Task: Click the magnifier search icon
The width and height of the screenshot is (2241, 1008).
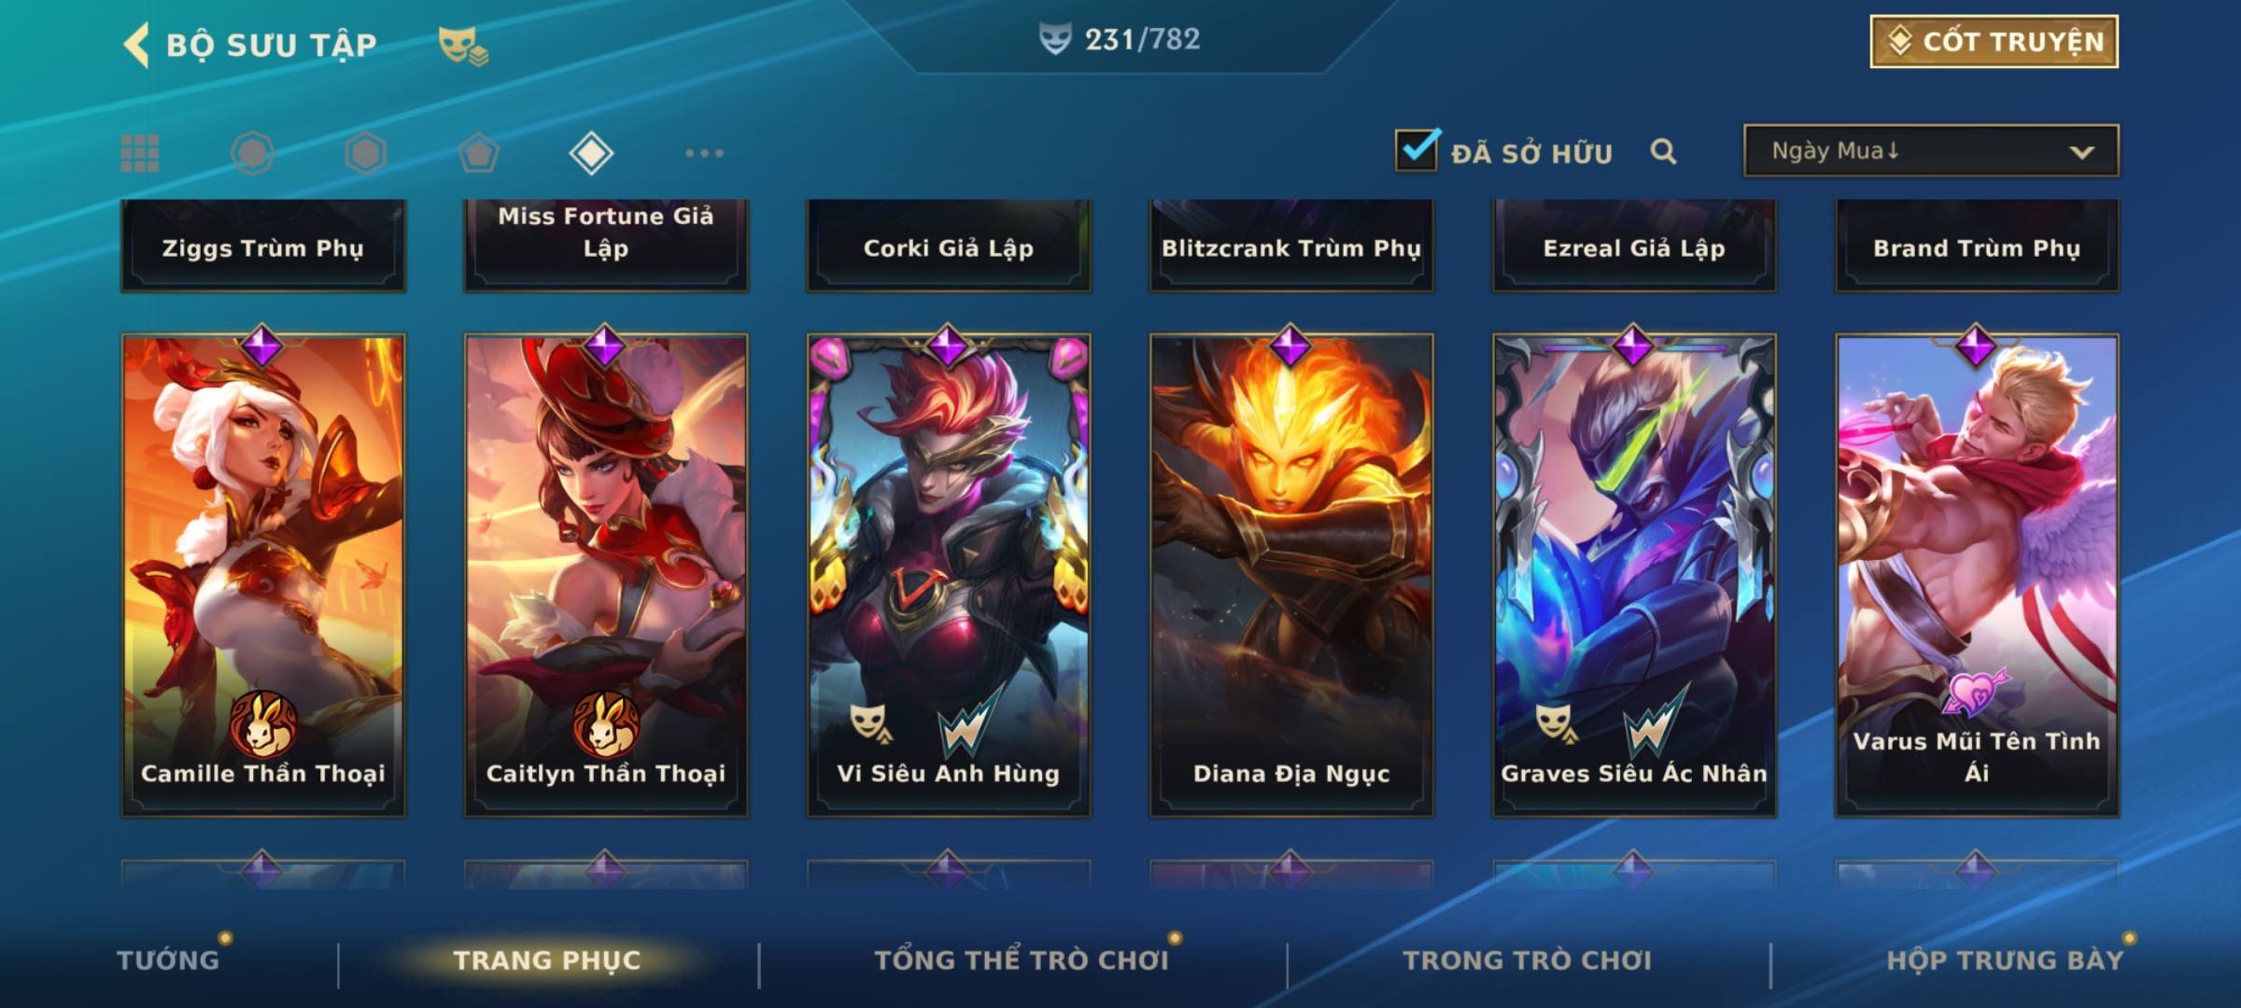Action: pos(1663,151)
